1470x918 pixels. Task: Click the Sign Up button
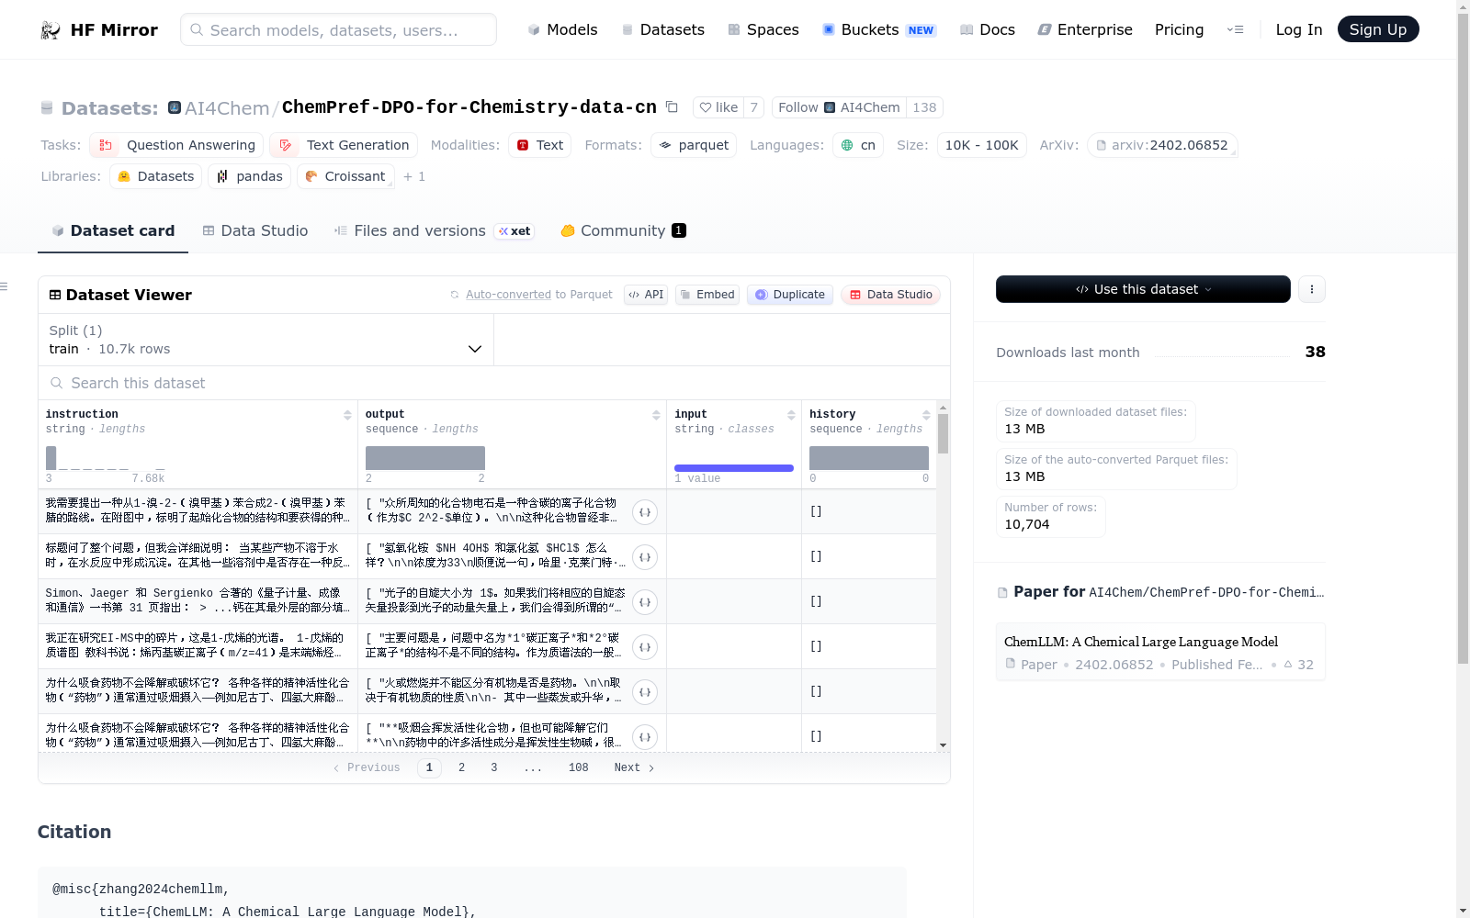point(1378,29)
